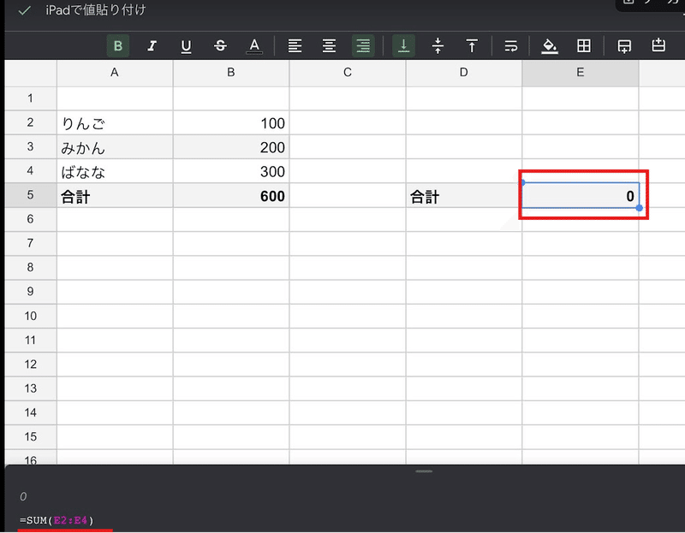
Task: Toggle strikethrough formatting
Action: point(220,45)
